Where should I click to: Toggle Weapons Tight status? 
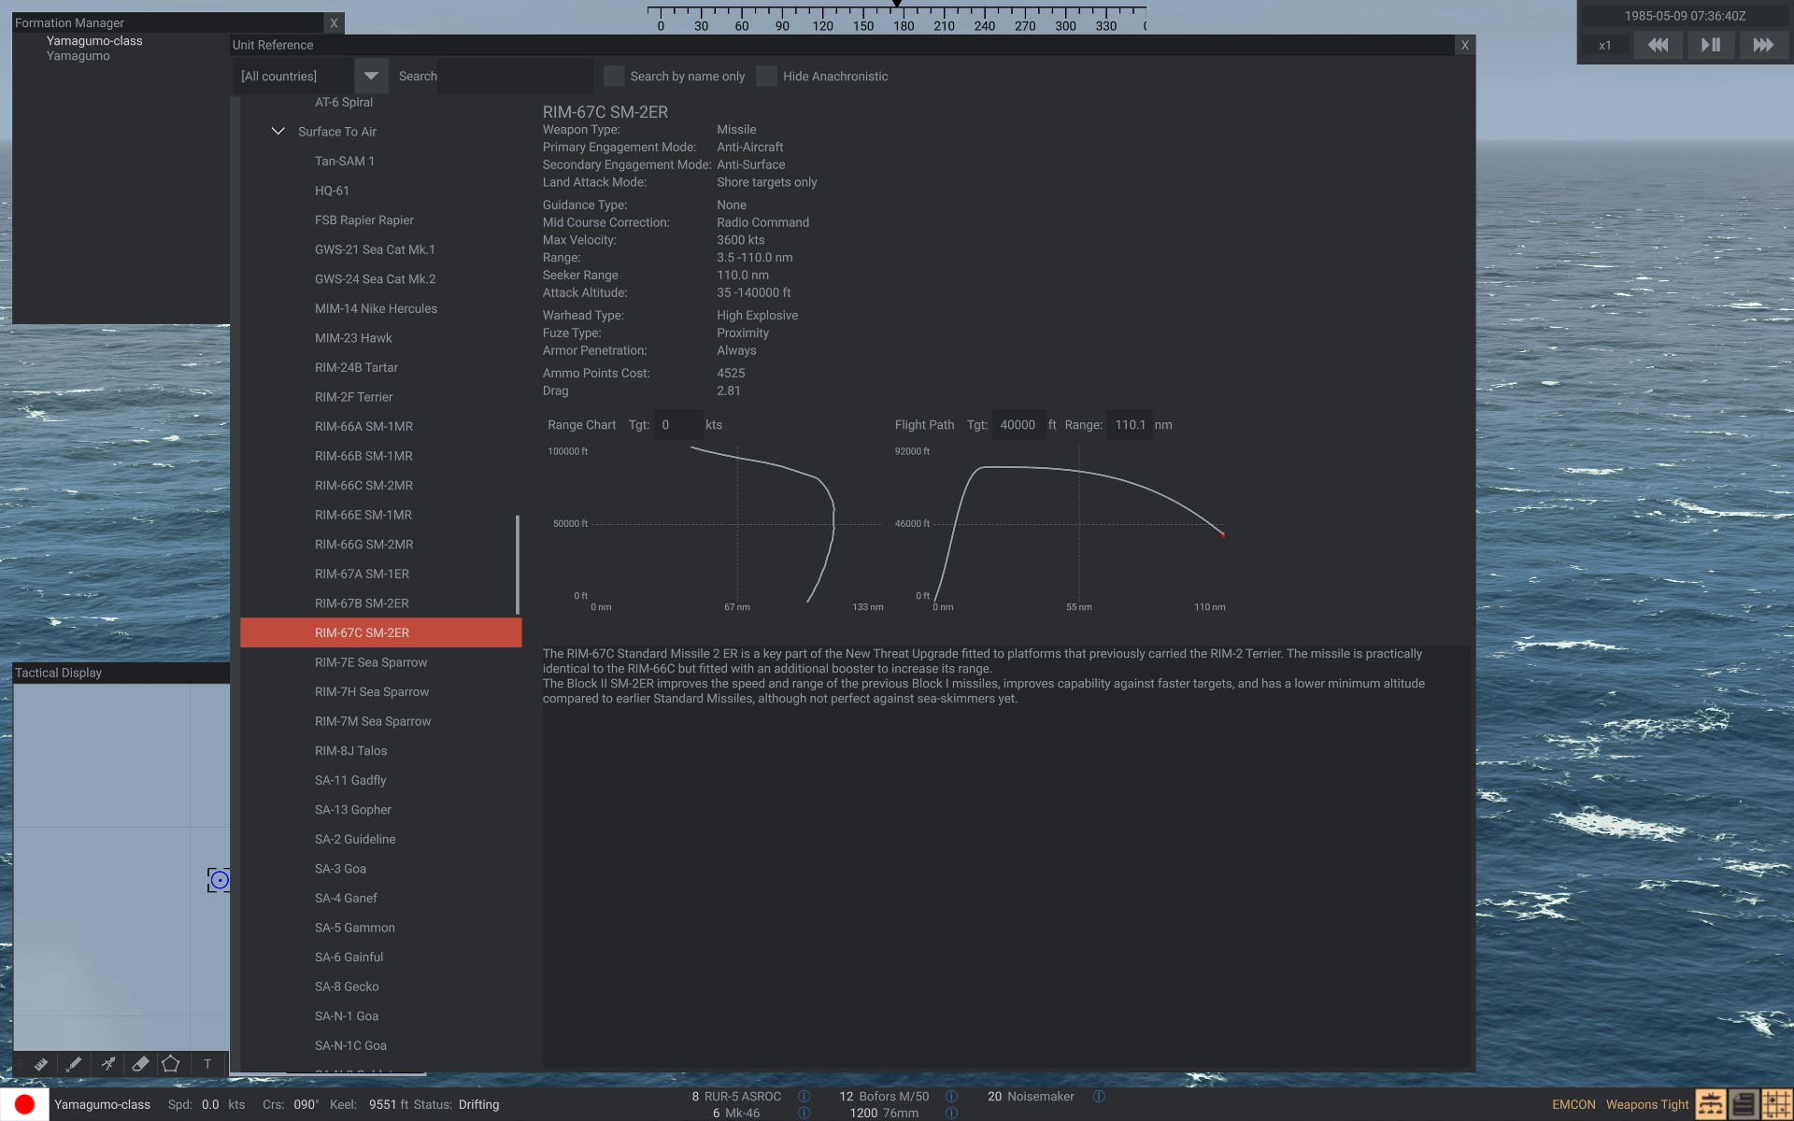(1646, 1105)
